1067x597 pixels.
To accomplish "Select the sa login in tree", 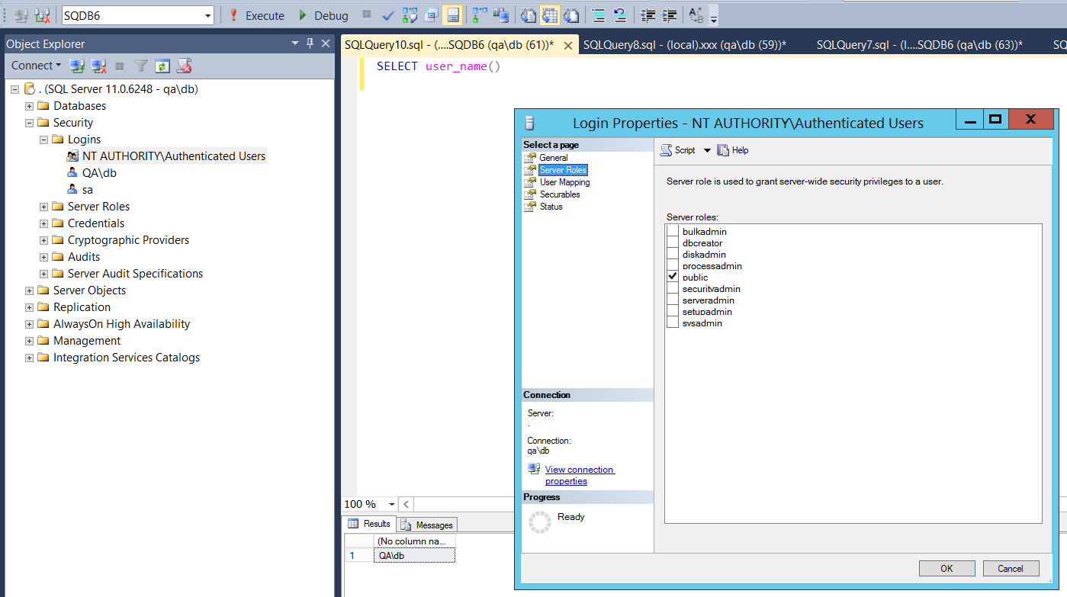I will pyautogui.click(x=88, y=190).
